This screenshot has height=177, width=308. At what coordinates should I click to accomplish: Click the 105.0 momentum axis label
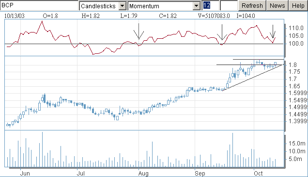[x=296, y=36]
